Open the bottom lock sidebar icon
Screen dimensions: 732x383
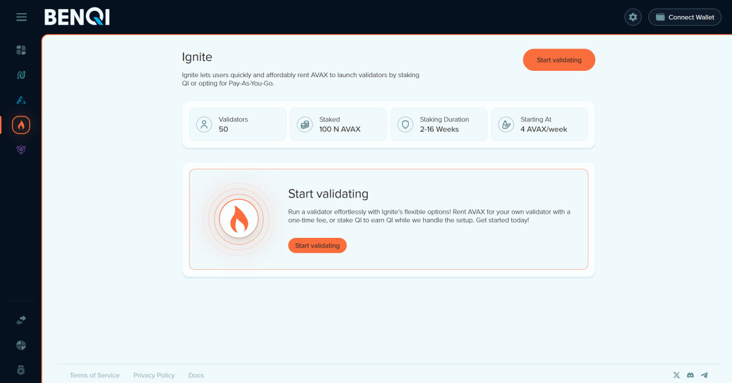(21, 370)
